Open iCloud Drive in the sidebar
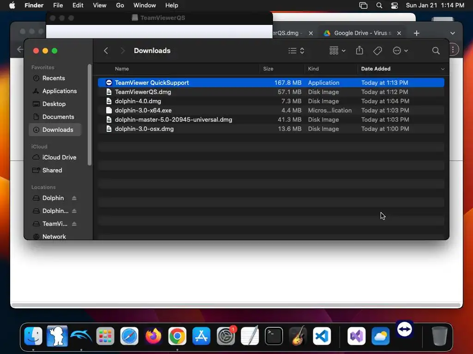The width and height of the screenshot is (473, 354). (x=55, y=158)
